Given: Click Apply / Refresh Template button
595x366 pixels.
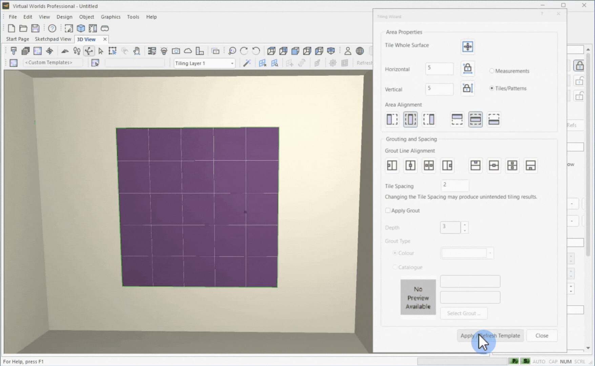Looking at the screenshot, I should tap(490, 335).
